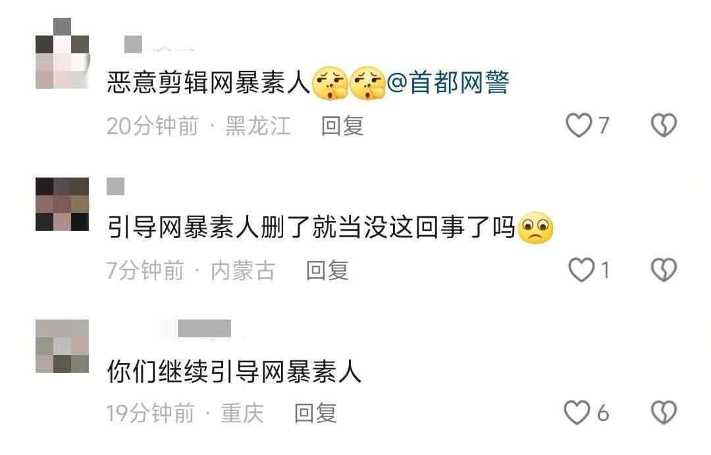Dislike the 黑龙江 comment with broken heart

tap(664, 125)
